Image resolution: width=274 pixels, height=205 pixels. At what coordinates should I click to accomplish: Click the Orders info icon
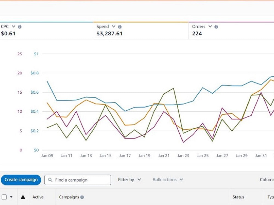click(x=216, y=27)
